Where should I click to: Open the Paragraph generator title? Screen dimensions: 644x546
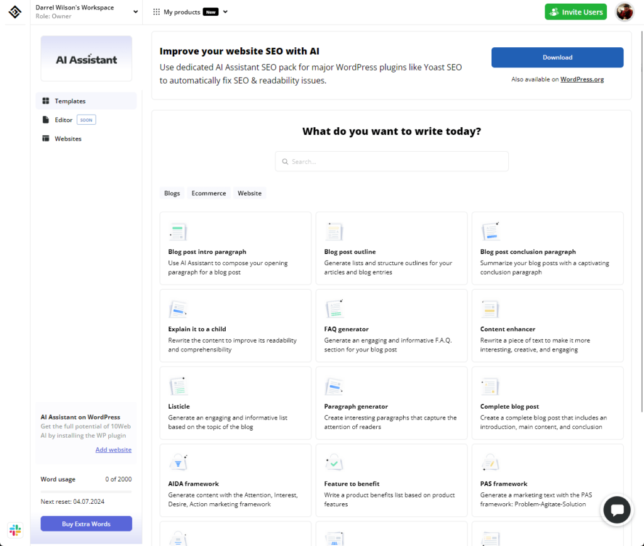tap(356, 406)
